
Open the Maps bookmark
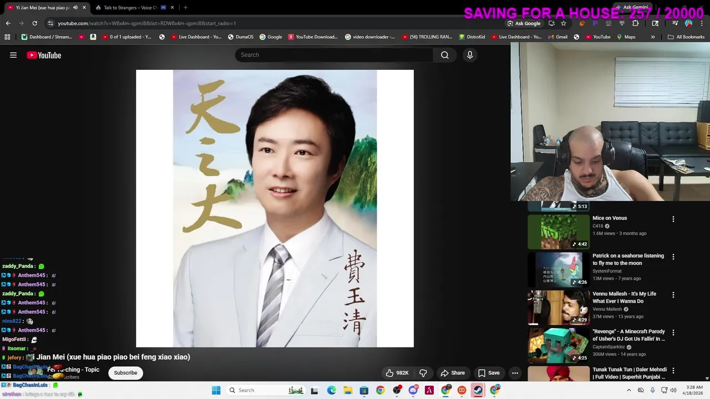625,37
